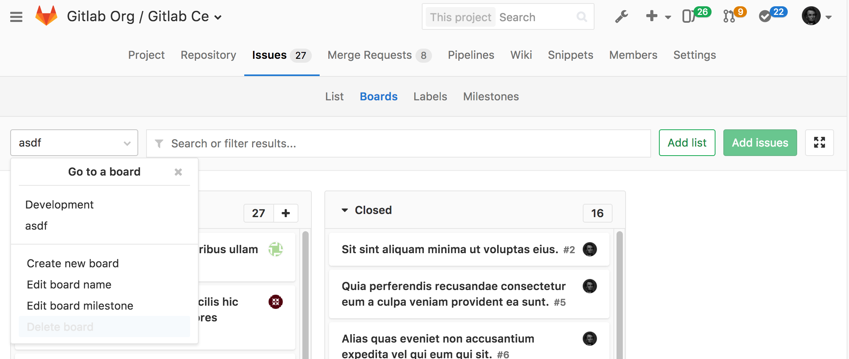This screenshot has width=849, height=359.
Task: Click assignee avatar on issue #5
Action: [x=589, y=286]
